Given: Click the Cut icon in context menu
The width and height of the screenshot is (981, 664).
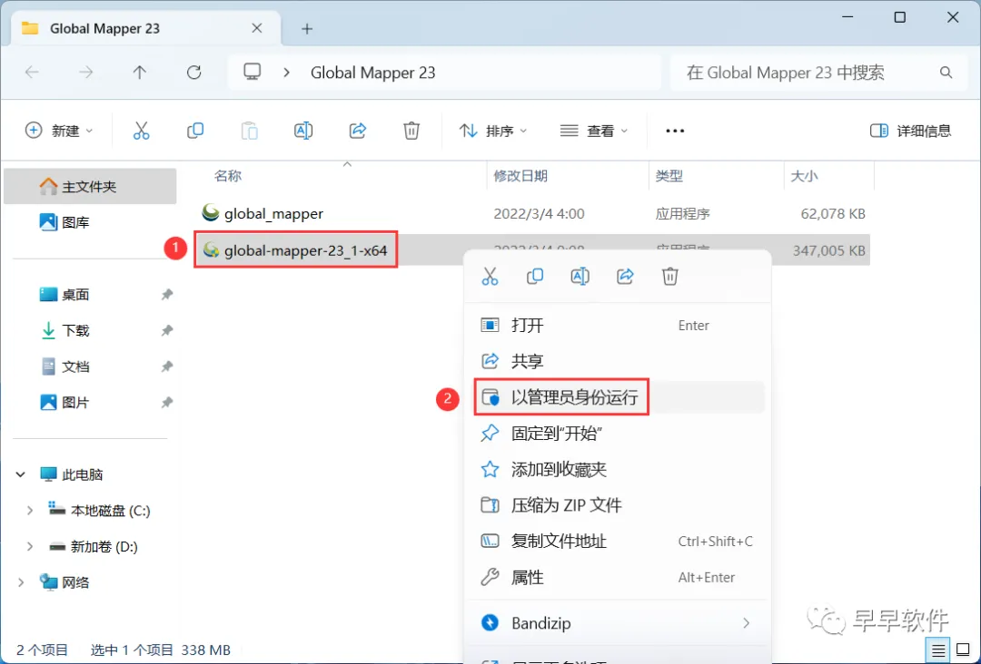Looking at the screenshot, I should 490,276.
